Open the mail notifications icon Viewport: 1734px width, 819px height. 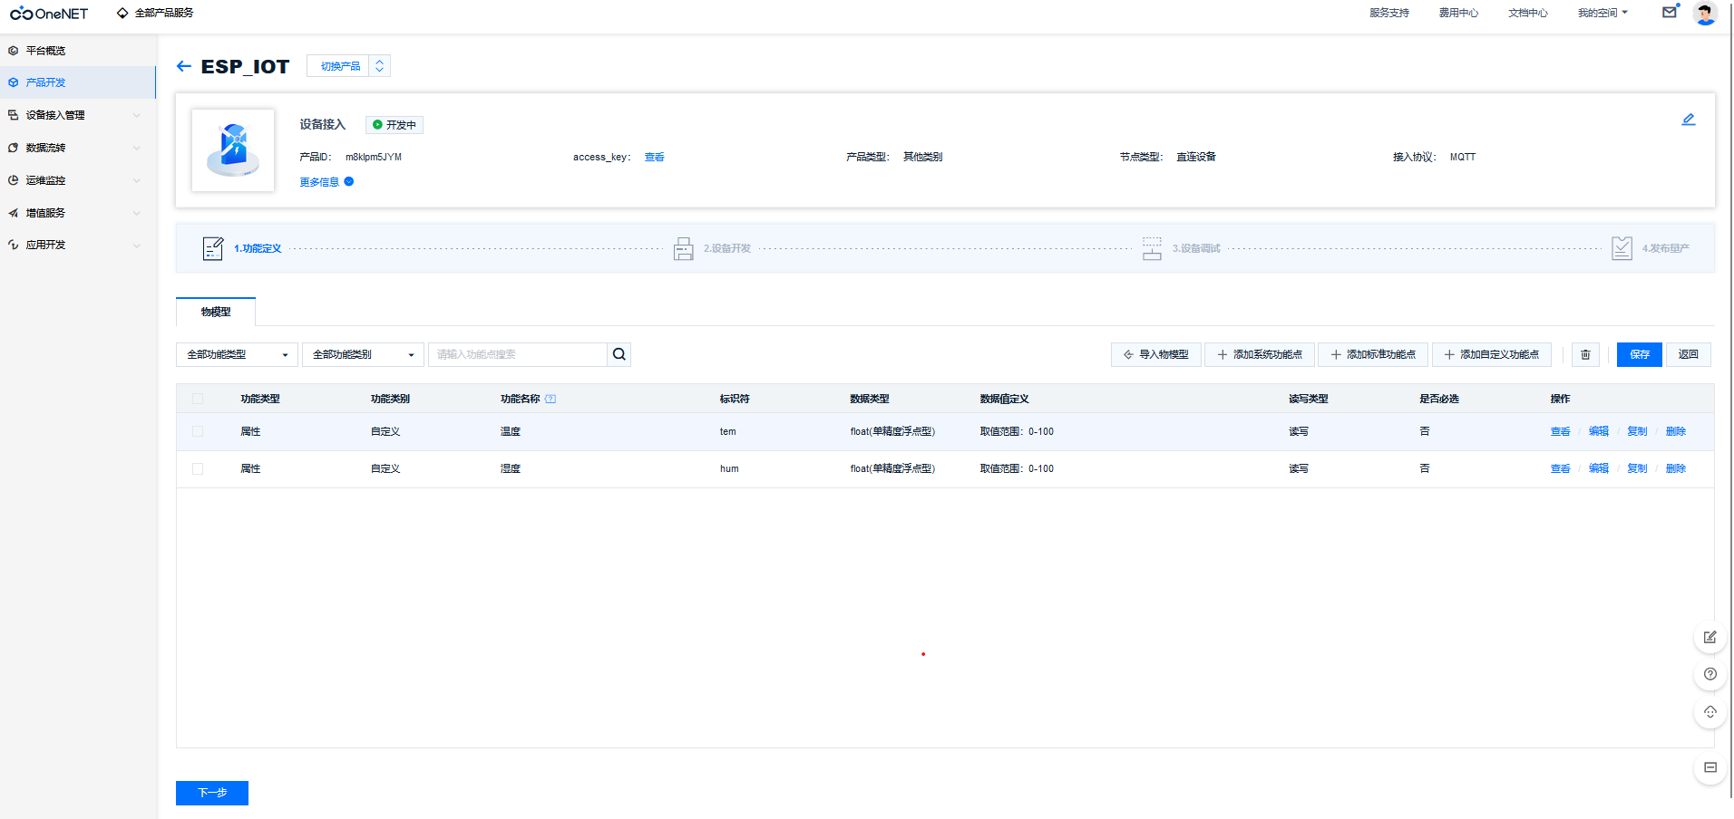[x=1669, y=13]
